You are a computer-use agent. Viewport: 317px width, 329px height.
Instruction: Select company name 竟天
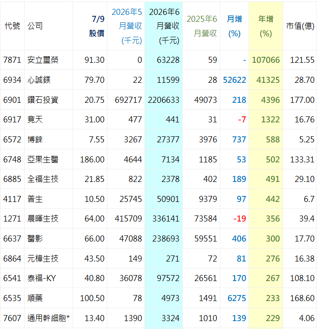click(x=35, y=120)
